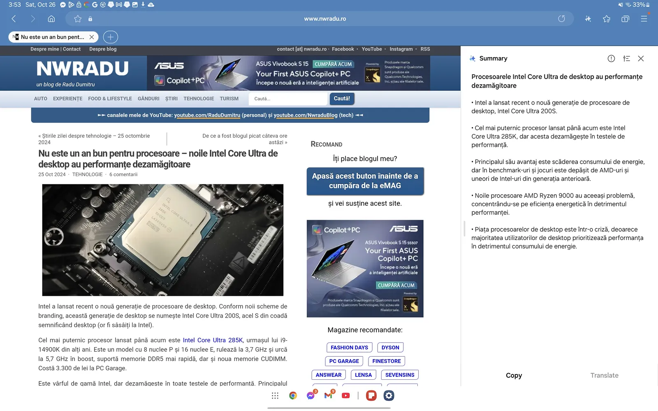This screenshot has width=658, height=411.
Task: Open the tab manager icon
Action: click(x=625, y=19)
